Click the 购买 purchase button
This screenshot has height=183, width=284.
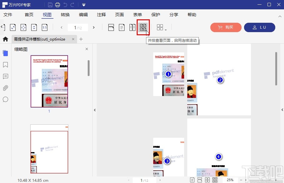coord(226,27)
